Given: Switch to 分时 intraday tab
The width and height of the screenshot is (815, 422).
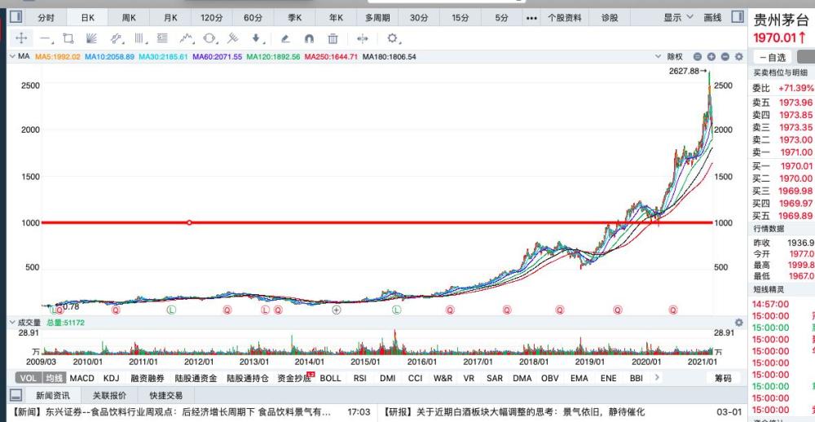Looking at the screenshot, I should pos(46,18).
